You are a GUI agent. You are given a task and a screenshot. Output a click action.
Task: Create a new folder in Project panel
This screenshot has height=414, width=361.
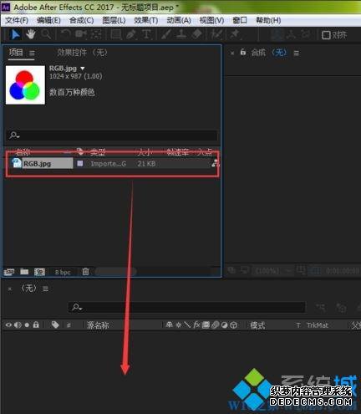point(24,272)
